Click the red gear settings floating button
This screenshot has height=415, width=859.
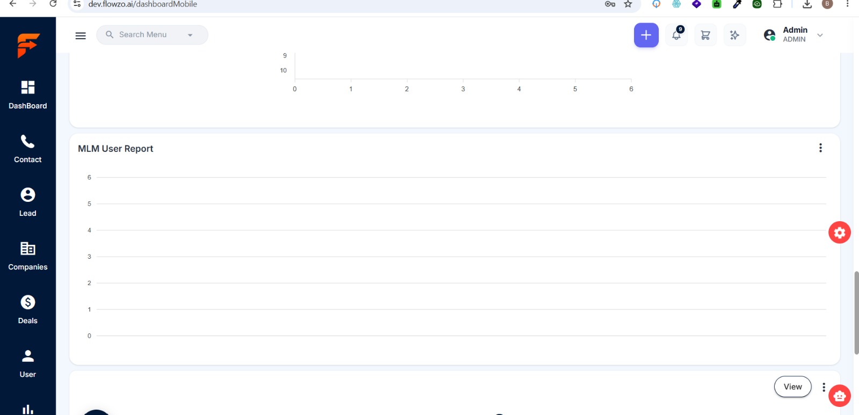[840, 232]
